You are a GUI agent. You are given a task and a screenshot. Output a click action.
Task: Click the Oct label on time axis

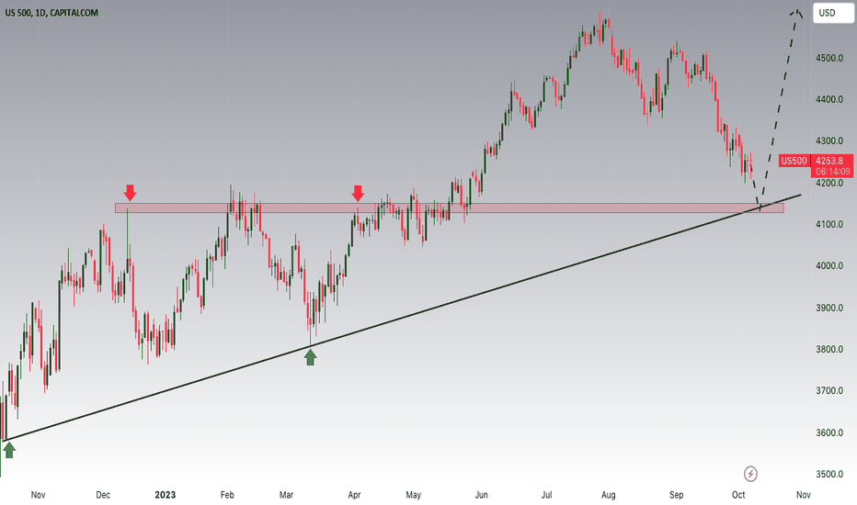click(738, 495)
